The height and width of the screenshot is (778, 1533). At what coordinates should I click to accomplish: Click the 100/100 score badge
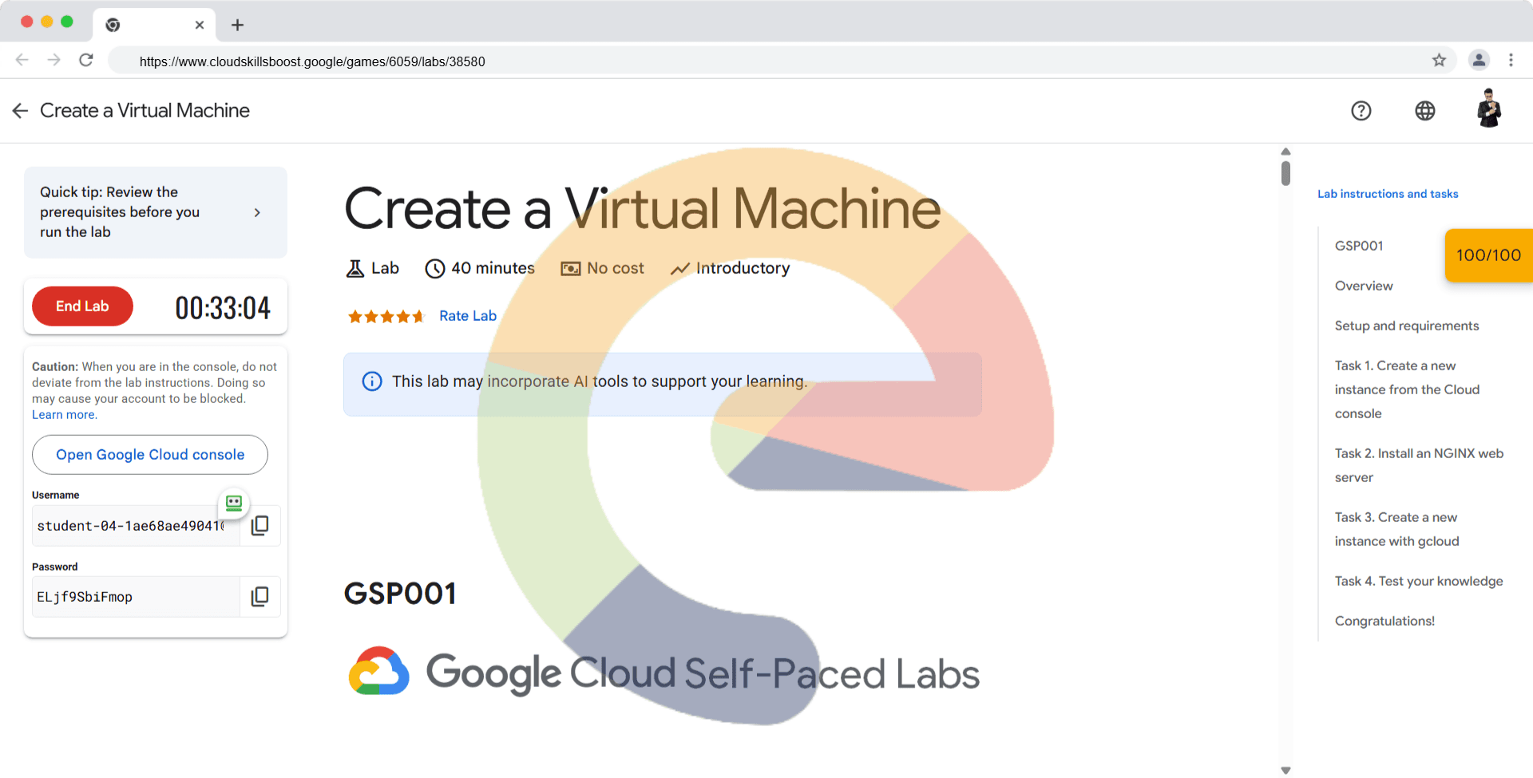click(1488, 255)
